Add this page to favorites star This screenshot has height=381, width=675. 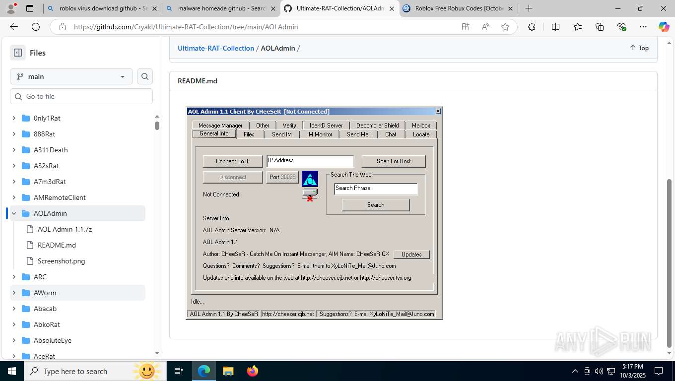coord(505,27)
